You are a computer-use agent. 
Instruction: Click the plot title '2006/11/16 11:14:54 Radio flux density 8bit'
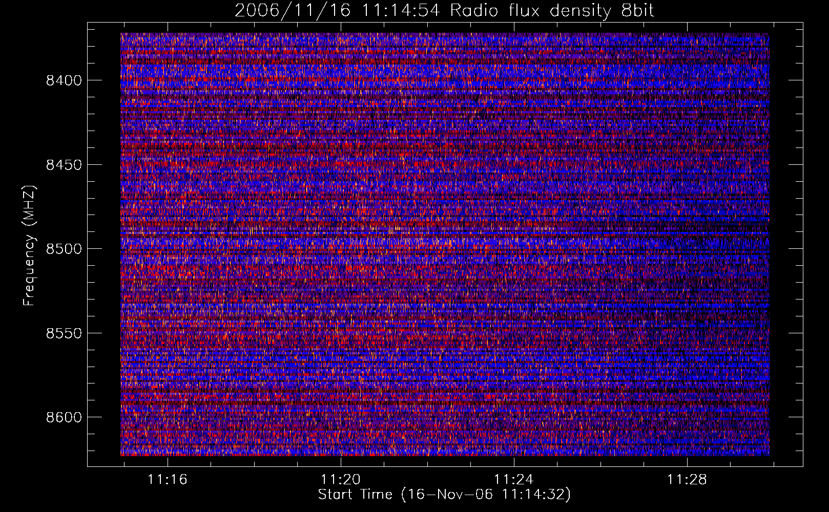pyautogui.click(x=444, y=11)
